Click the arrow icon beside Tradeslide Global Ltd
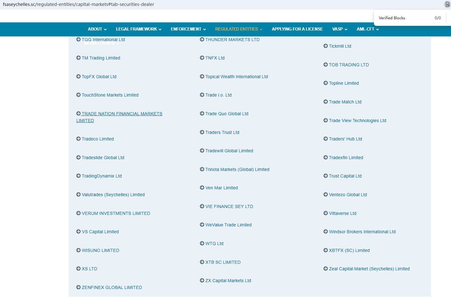 pos(78,157)
